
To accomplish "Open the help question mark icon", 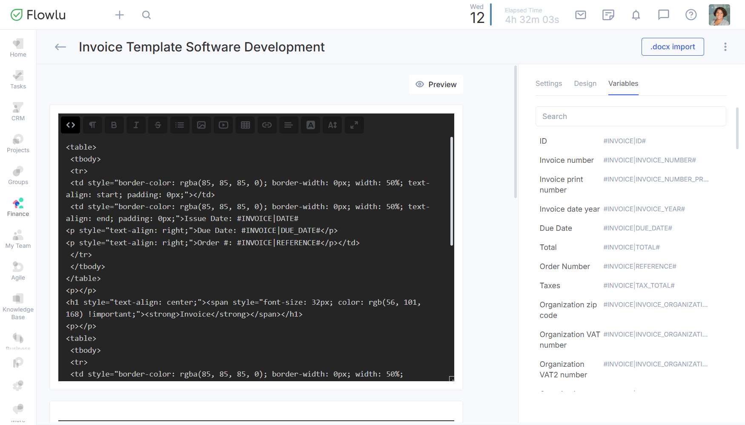I will coord(691,15).
